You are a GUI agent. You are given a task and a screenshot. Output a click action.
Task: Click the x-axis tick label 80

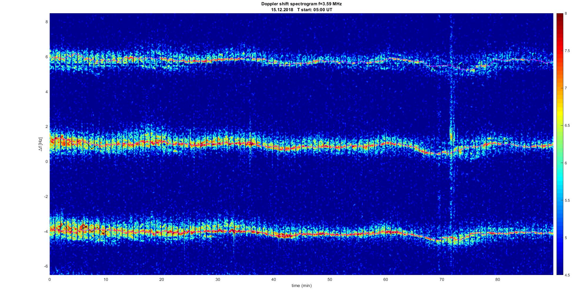(x=497, y=279)
